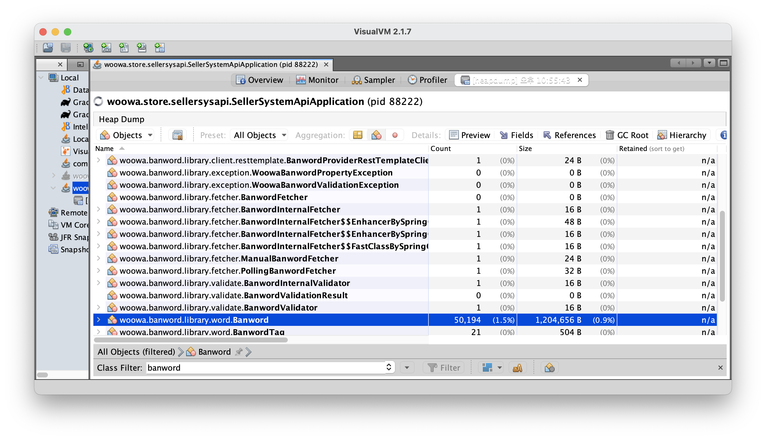Toggle aggregation by packages
Viewport: 766px width, 440px height.
[358, 135]
